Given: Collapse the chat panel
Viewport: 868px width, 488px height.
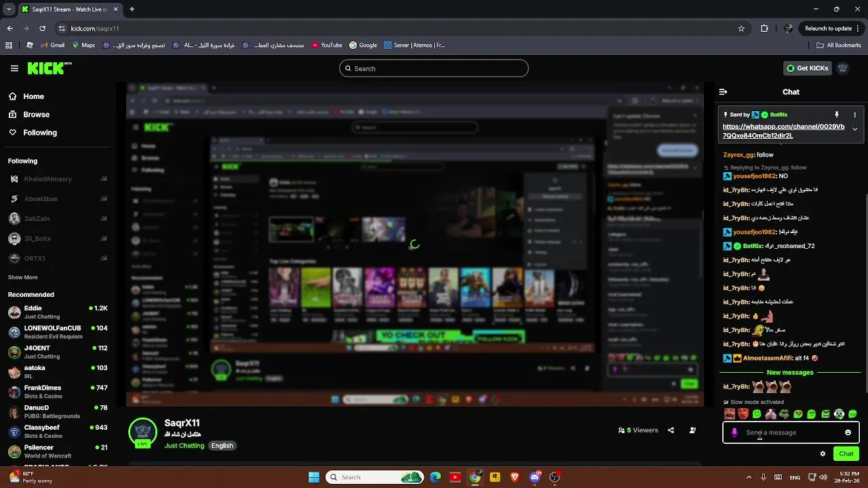Looking at the screenshot, I should [723, 91].
